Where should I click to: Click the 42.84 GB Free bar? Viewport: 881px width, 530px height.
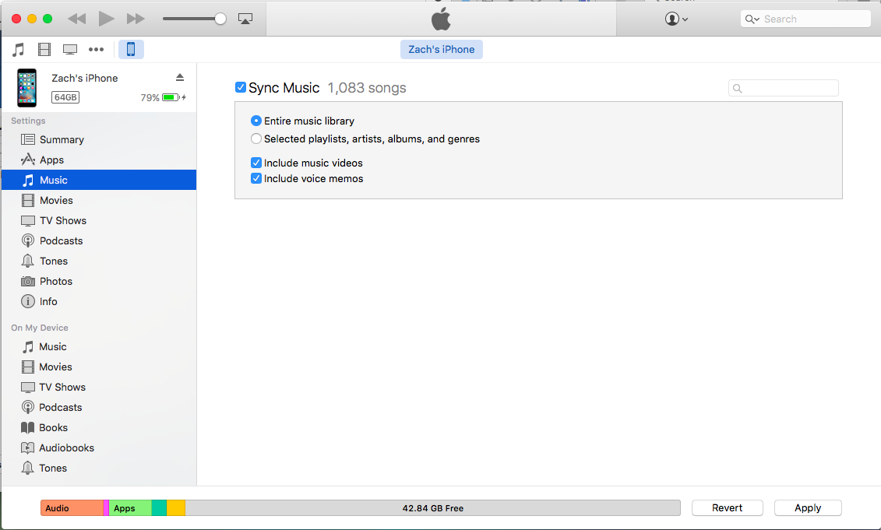432,508
